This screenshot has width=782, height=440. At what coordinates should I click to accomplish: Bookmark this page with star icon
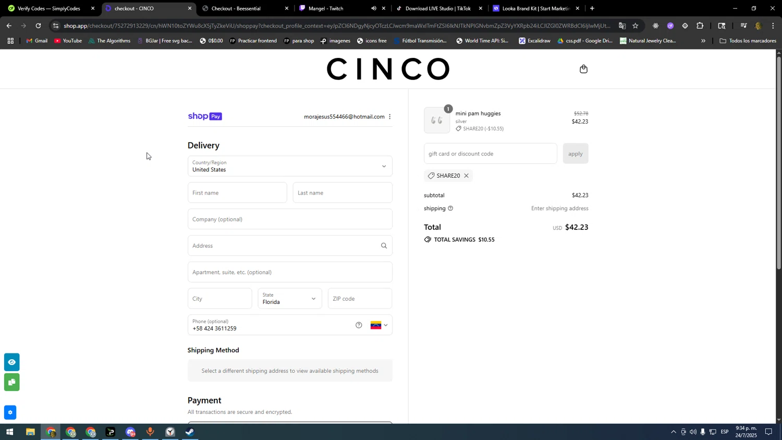pyautogui.click(x=636, y=26)
